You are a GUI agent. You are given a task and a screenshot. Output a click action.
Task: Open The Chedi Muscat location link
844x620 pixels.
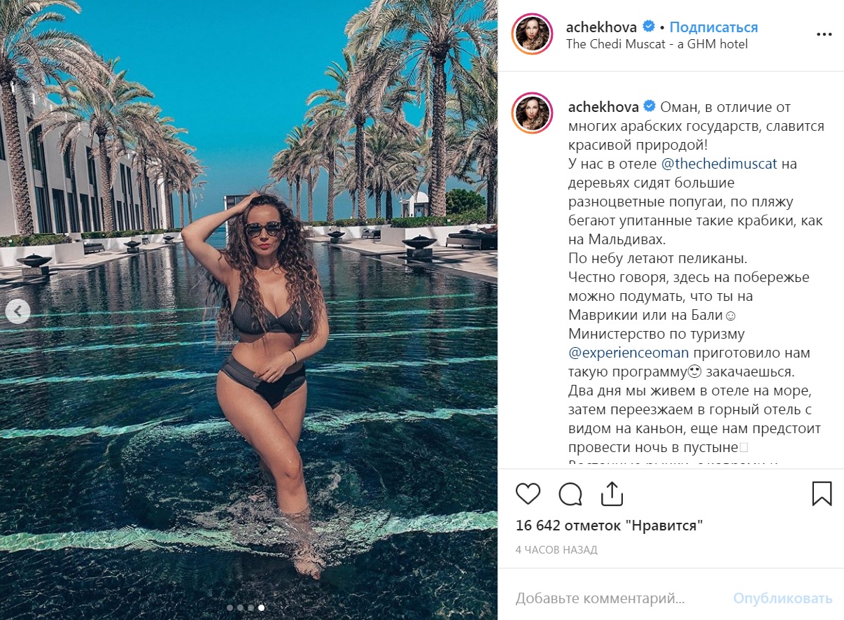point(657,44)
